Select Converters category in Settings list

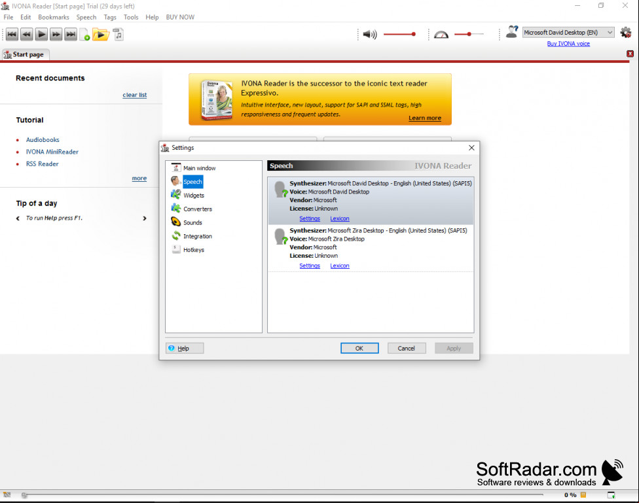point(192,209)
